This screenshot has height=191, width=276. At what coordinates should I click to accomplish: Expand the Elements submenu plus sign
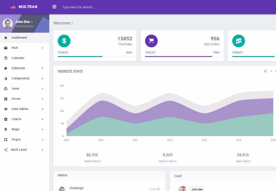(x=42, y=68)
